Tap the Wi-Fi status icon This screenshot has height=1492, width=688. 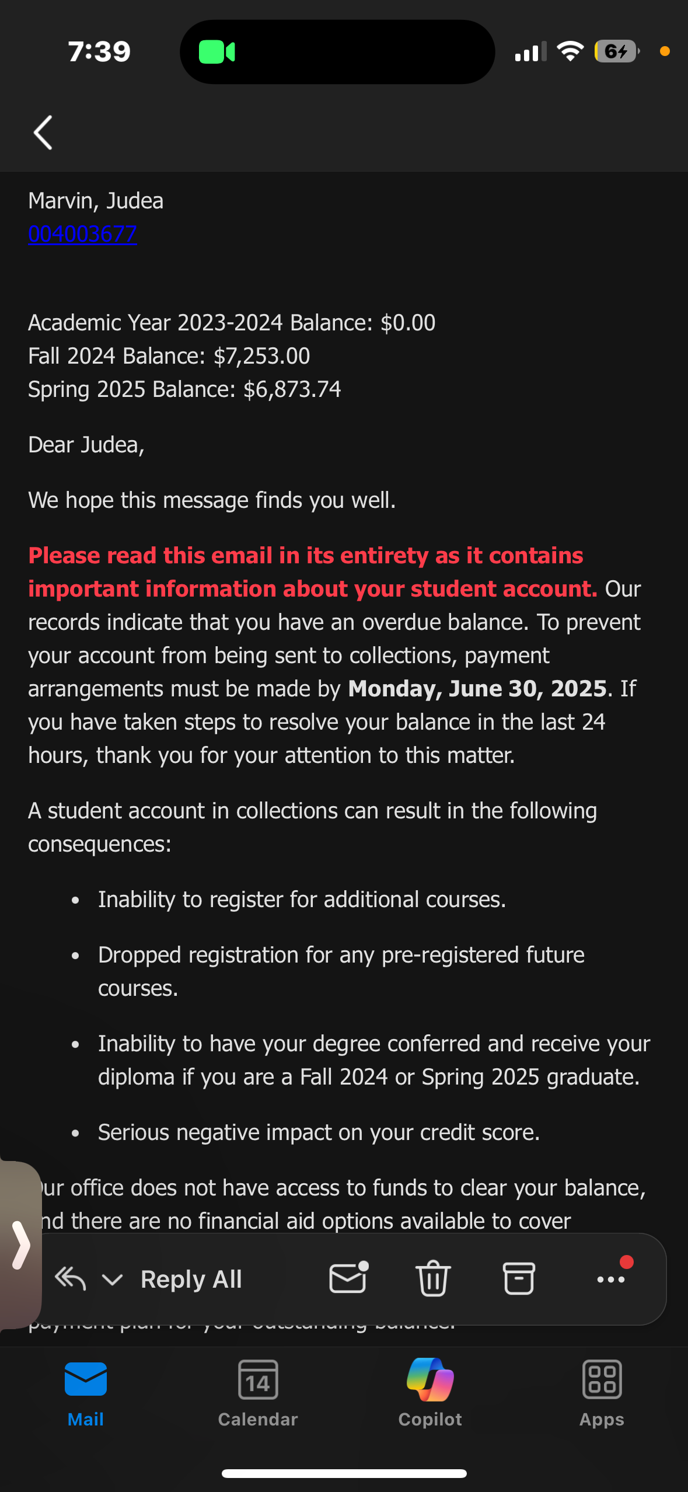[570, 51]
